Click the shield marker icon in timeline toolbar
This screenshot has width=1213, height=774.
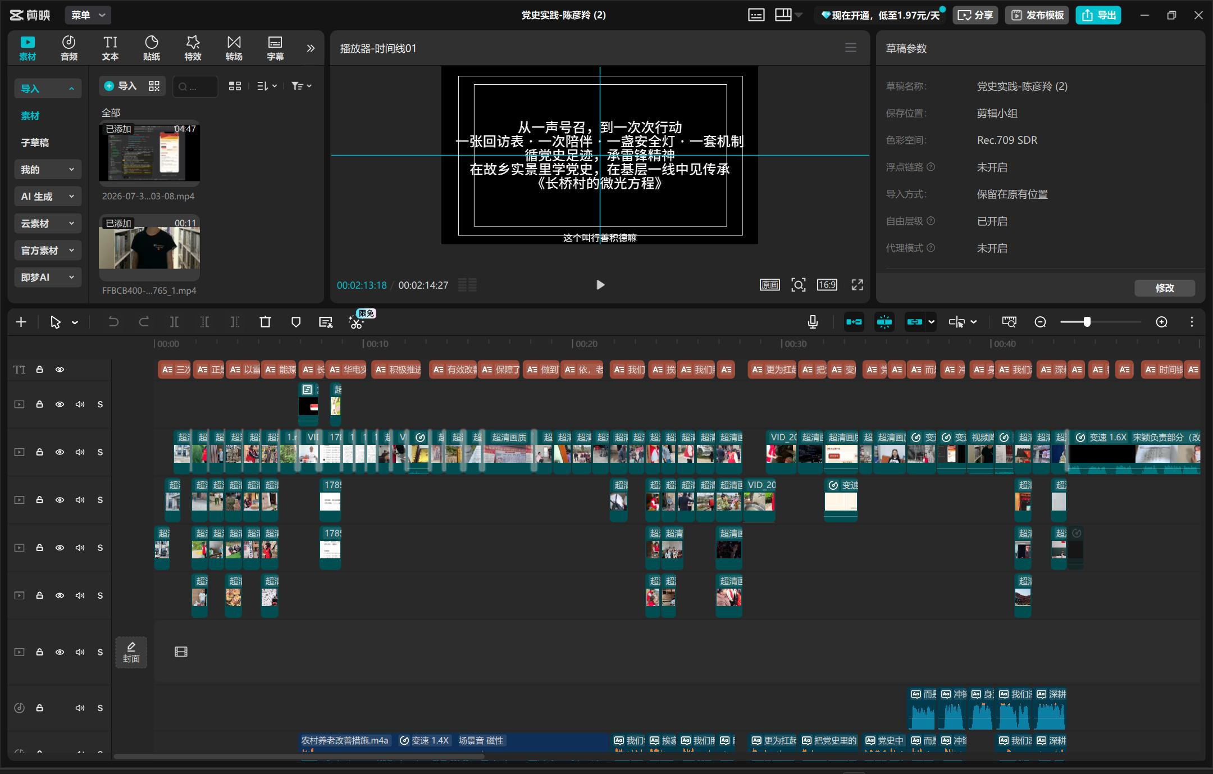296,322
